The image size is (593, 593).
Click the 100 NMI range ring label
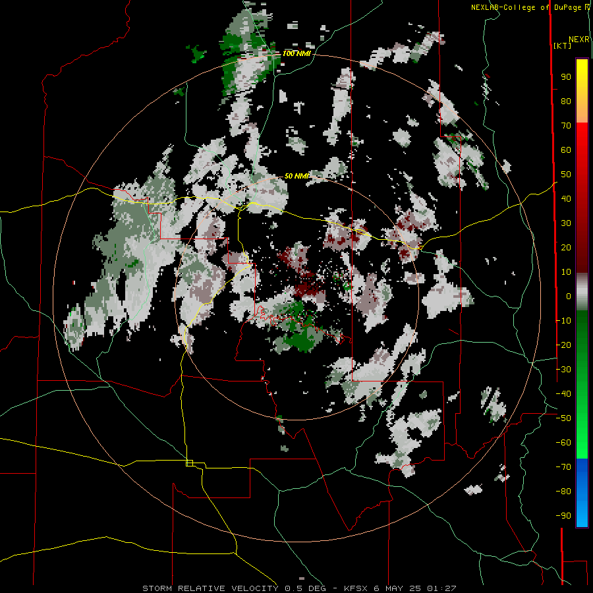(296, 54)
